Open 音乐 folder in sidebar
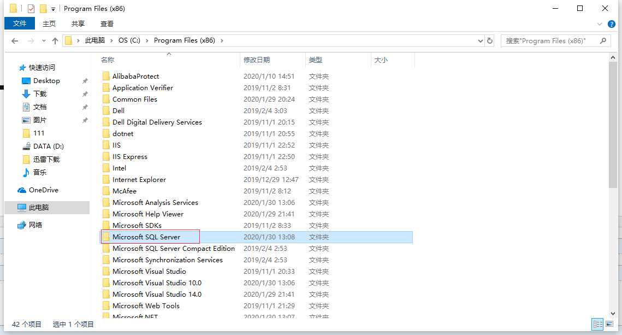The image size is (622, 335). click(x=40, y=172)
